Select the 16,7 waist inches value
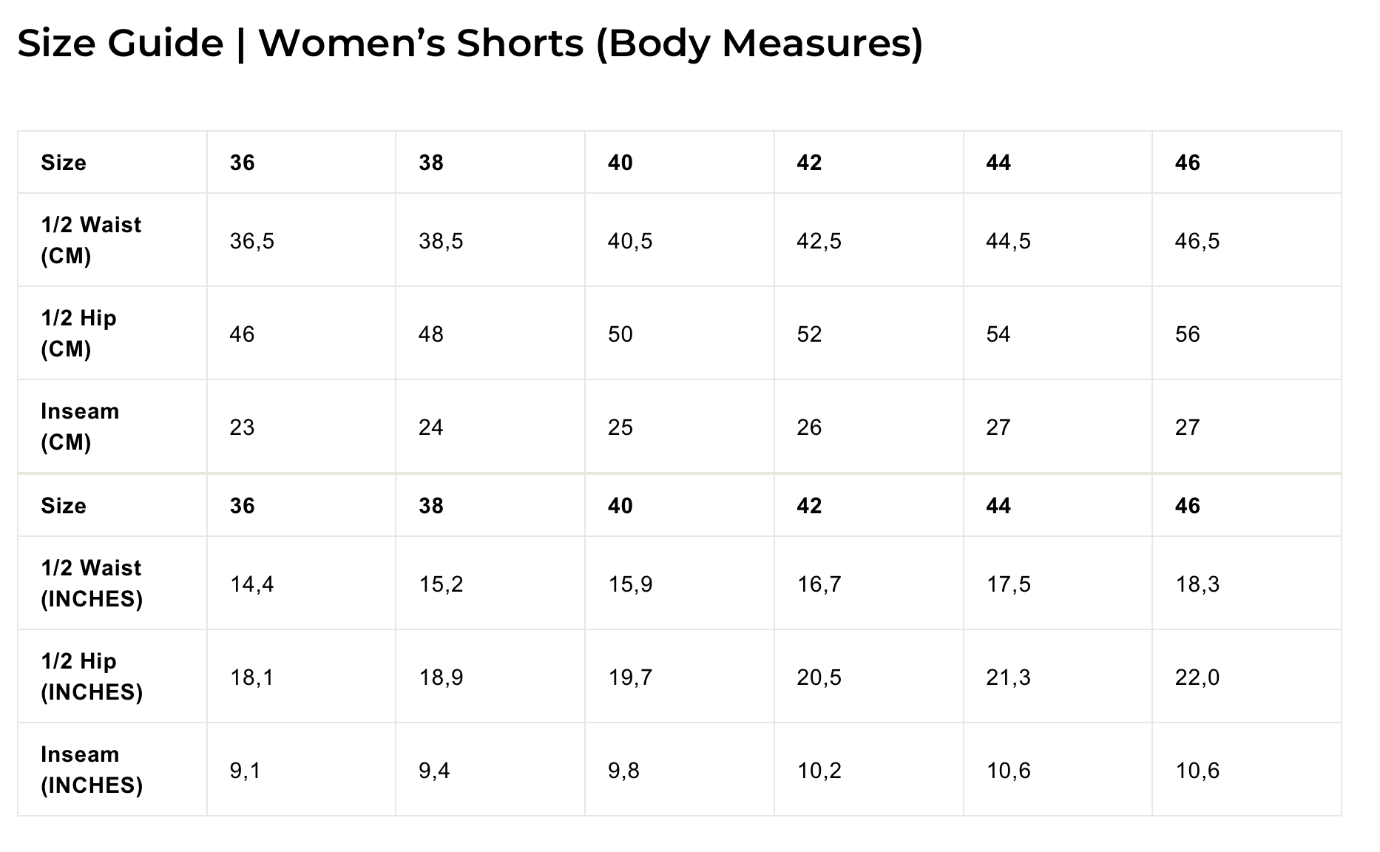The height and width of the screenshot is (852, 1380). pyautogui.click(x=819, y=584)
